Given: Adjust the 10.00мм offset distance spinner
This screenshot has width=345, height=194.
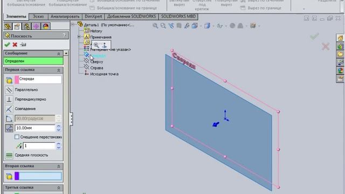Looking at the screenshot, I should coord(59,128).
